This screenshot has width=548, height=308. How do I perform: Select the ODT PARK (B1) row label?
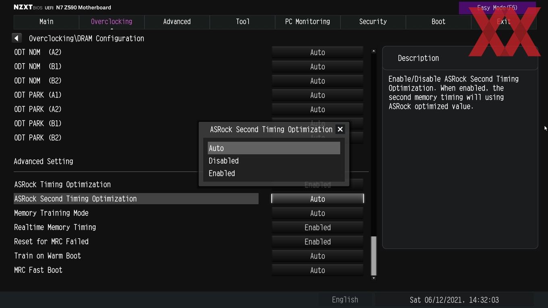(x=38, y=124)
